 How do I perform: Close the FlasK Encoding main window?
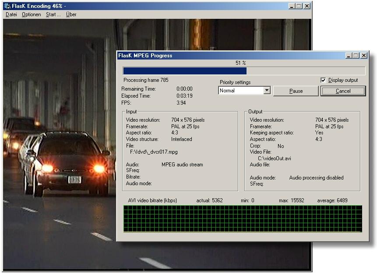pyautogui.click(x=307, y=6)
